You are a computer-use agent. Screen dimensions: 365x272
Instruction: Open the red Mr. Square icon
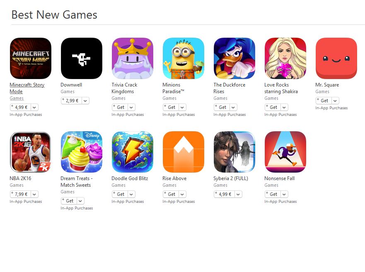tap(336, 58)
